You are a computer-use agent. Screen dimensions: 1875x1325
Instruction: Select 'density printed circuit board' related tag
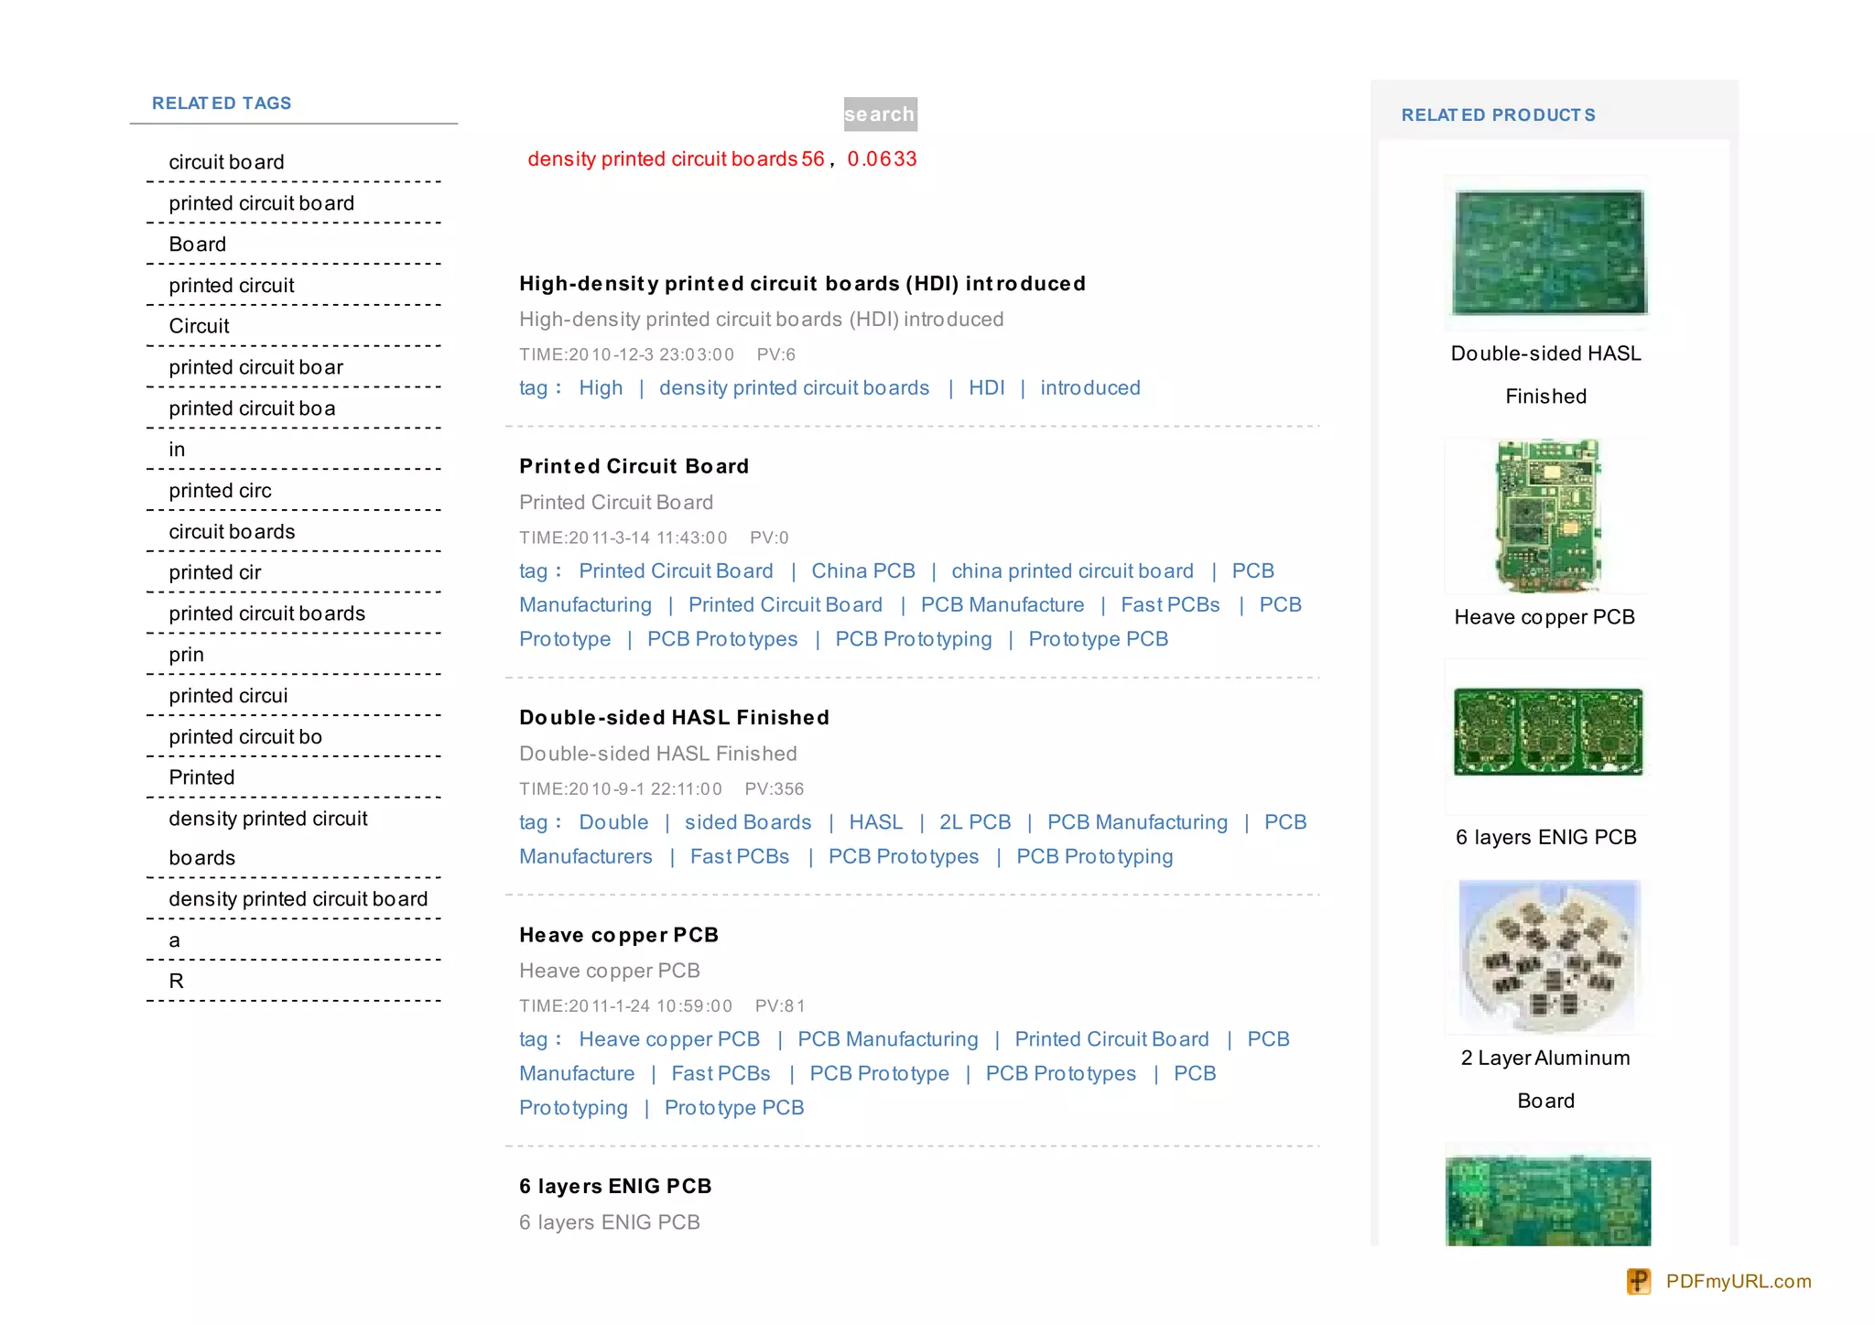pos(298,899)
